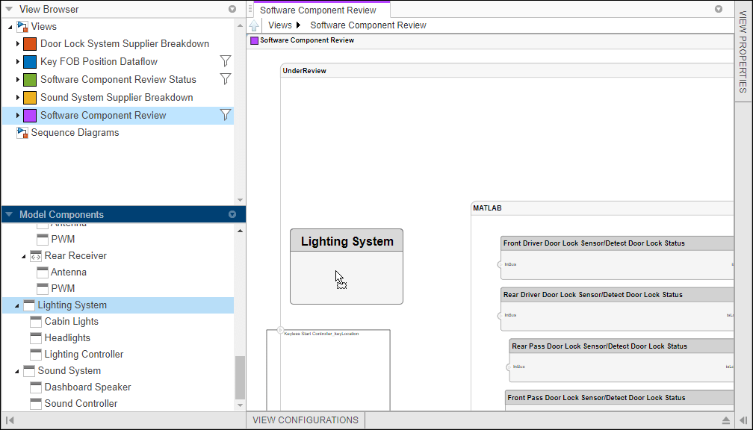This screenshot has width=753, height=430.
Task: Click the filter icon beside Key FOB Position Dataflow
Action: pos(226,61)
